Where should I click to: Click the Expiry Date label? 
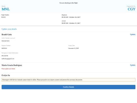[x=72, y=46]
